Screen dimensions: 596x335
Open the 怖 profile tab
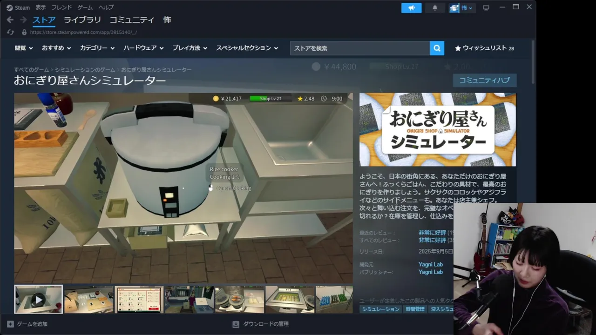point(167,20)
